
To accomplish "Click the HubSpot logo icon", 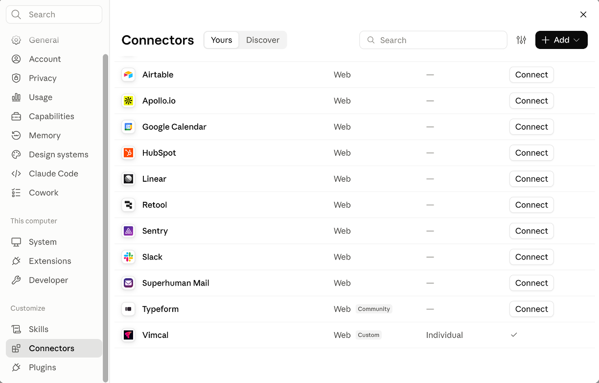I will [x=128, y=153].
